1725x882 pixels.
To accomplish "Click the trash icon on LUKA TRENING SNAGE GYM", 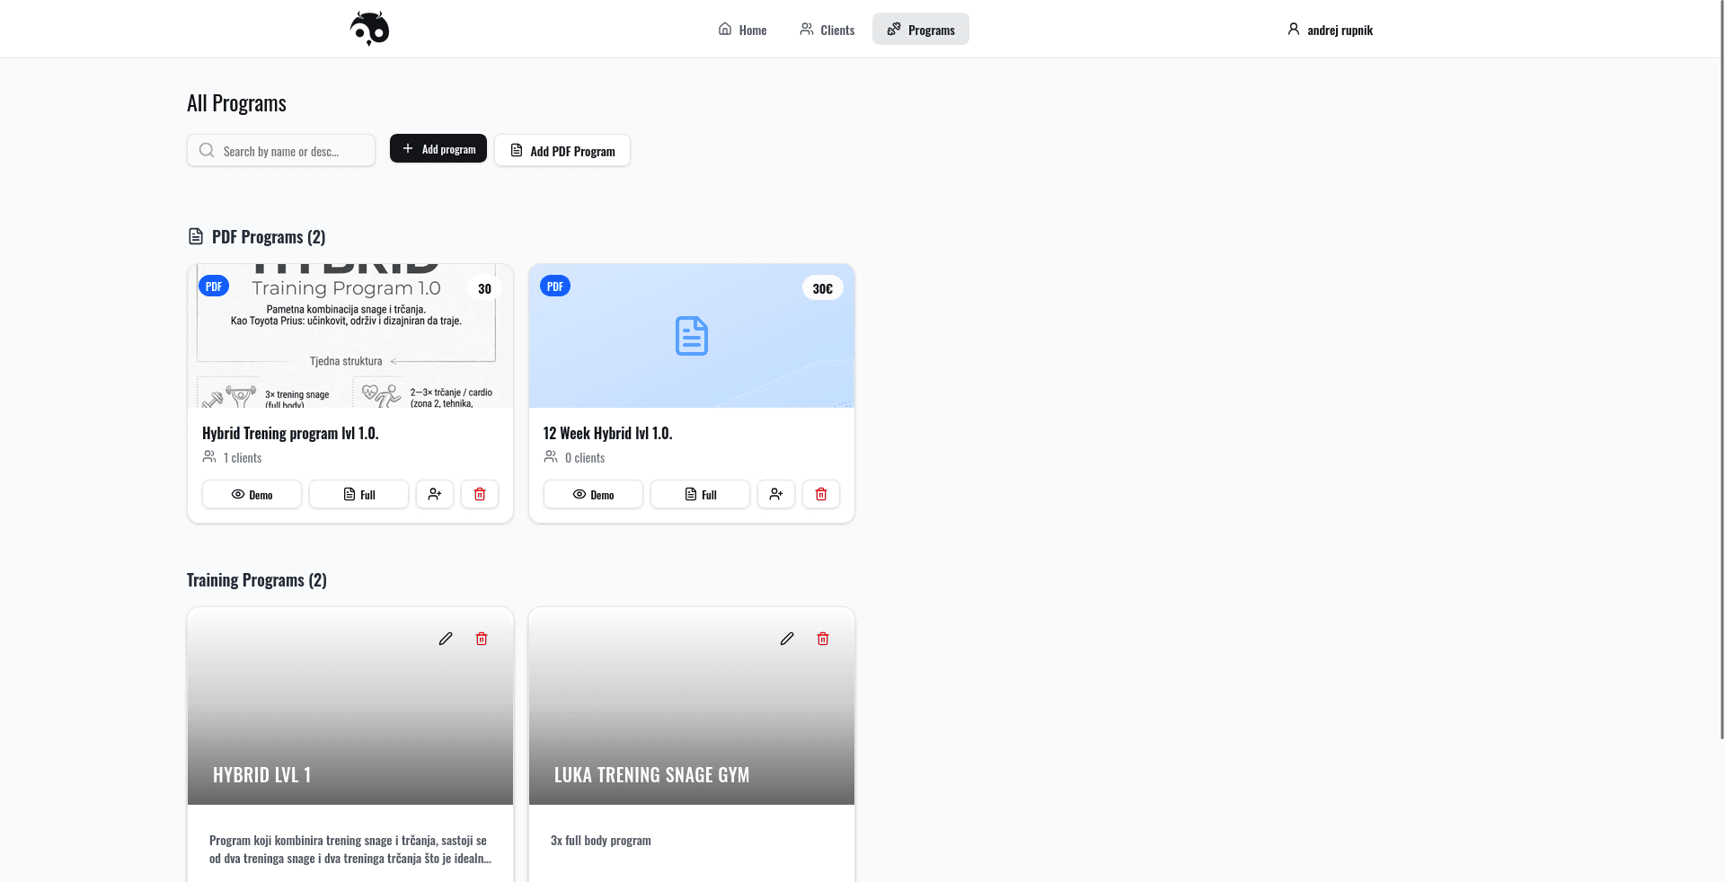I will 822,639.
